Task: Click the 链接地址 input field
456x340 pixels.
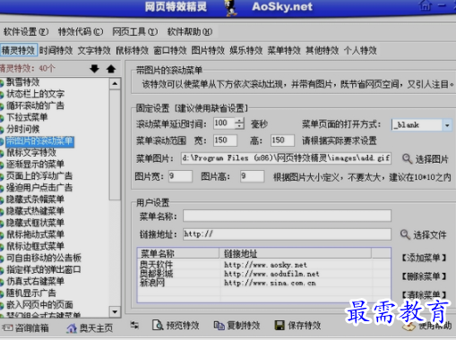Action: 287,234
